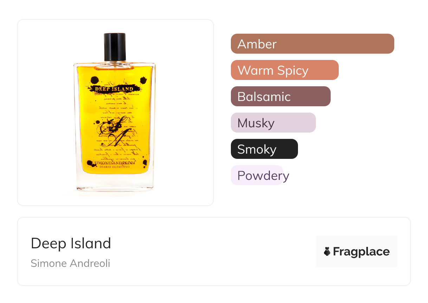
Task: Click the Smoky accord bar
Action: pos(264,149)
